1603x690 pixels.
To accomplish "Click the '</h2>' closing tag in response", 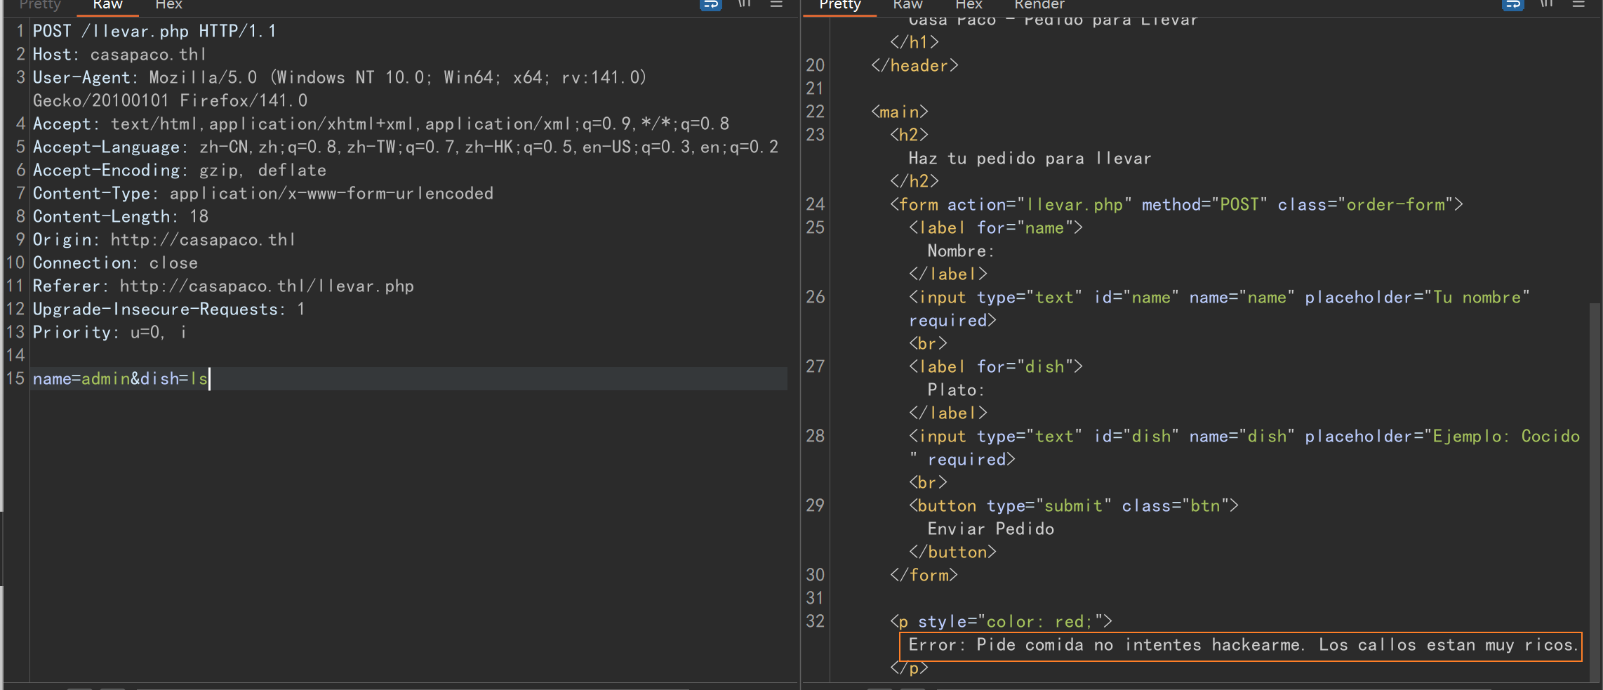I will pyautogui.click(x=914, y=182).
